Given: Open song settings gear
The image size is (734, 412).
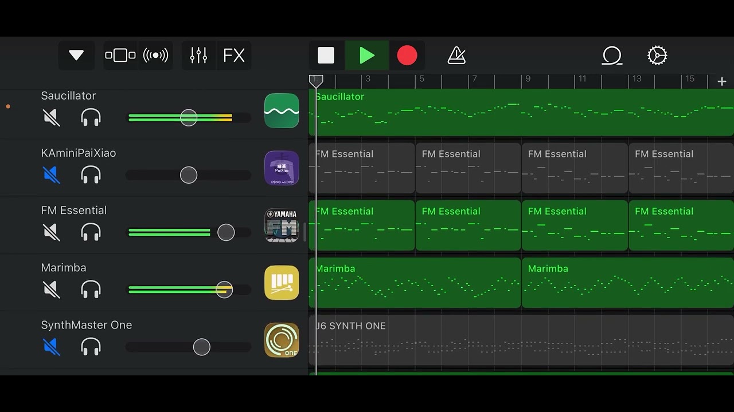Looking at the screenshot, I should [x=657, y=56].
